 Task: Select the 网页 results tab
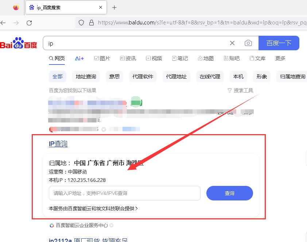[x=57, y=58]
